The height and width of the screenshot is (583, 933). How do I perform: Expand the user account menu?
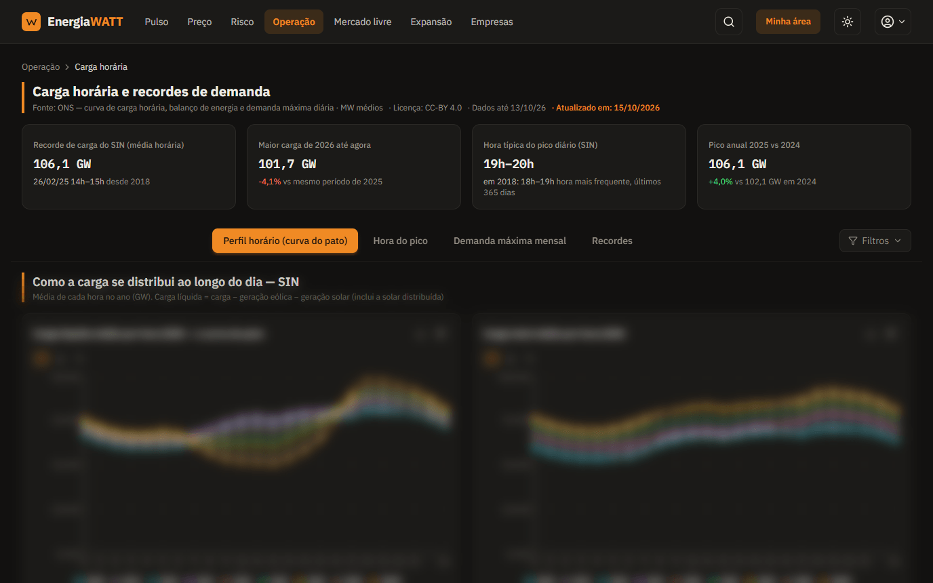tap(893, 22)
